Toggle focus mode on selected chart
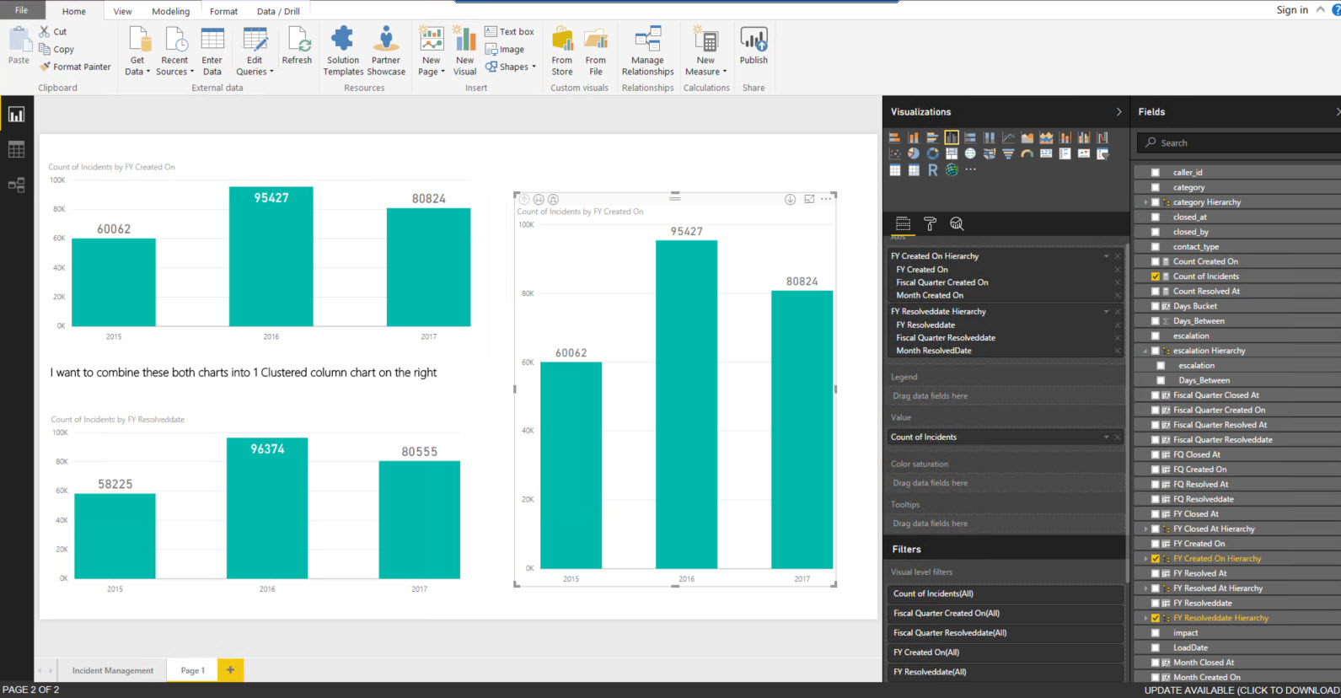This screenshot has width=1341, height=698. tap(809, 199)
